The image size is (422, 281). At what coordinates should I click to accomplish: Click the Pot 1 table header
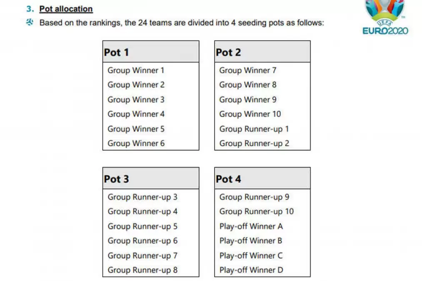pyautogui.click(x=150, y=52)
